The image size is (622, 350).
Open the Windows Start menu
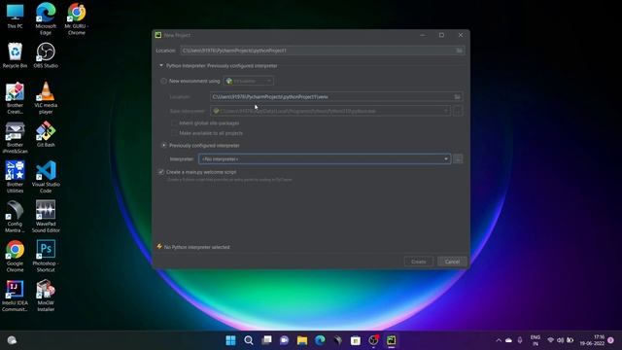[230, 340]
